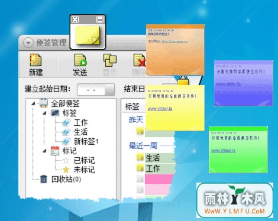
Task: Select the light pink note row
Action: tap(158, 190)
